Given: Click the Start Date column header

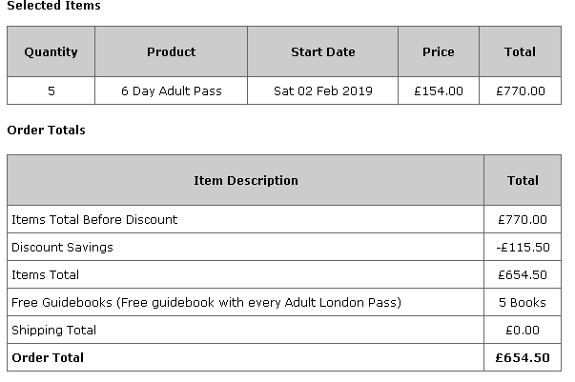Looking at the screenshot, I should (x=322, y=51).
